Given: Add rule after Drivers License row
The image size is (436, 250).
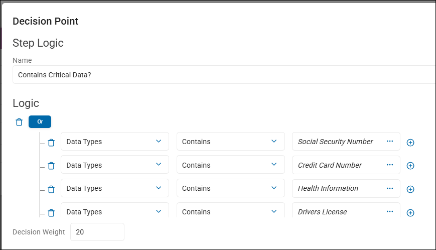Looking at the screenshot, I should (x=410, y=213).
